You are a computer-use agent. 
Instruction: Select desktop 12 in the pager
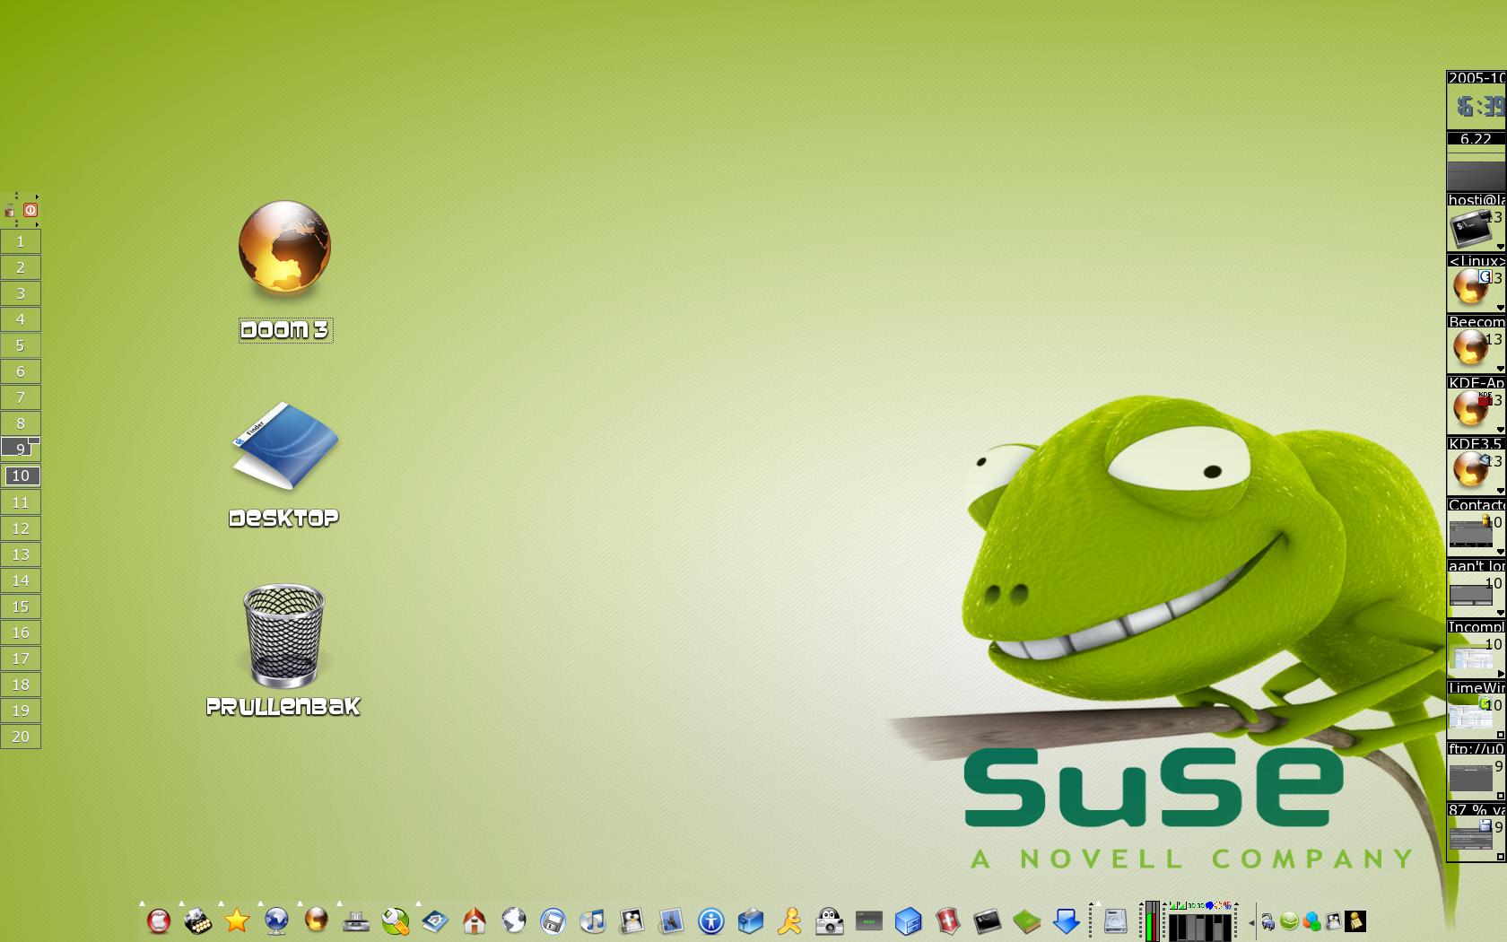point(21,528)
